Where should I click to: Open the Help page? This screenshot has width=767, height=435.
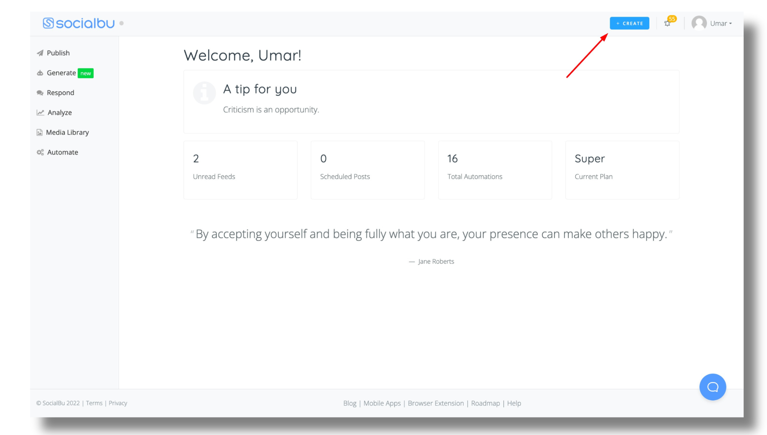[514, 403]
